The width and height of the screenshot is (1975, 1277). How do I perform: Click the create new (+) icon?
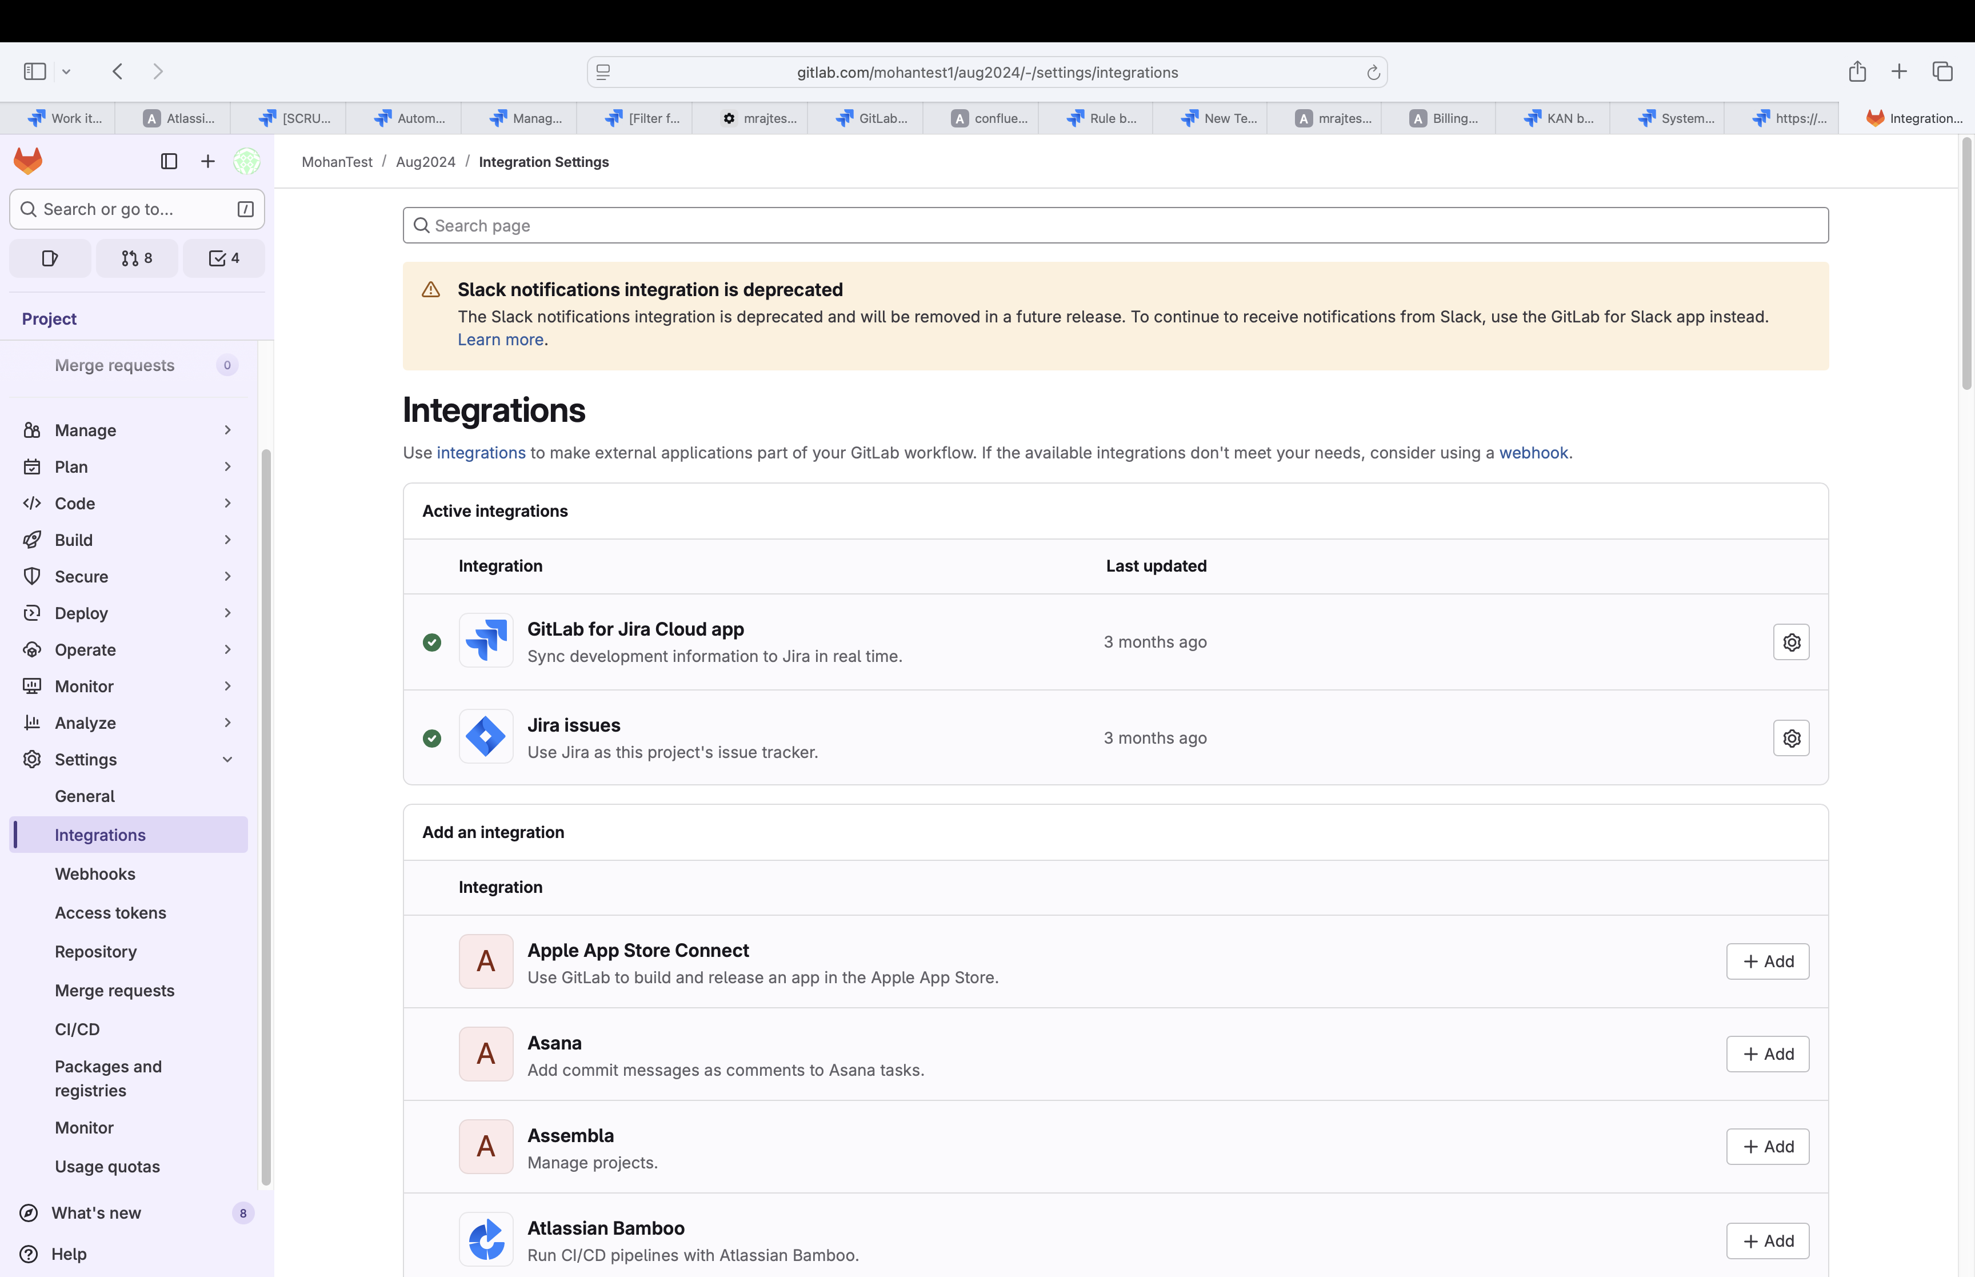pos(207,162)
